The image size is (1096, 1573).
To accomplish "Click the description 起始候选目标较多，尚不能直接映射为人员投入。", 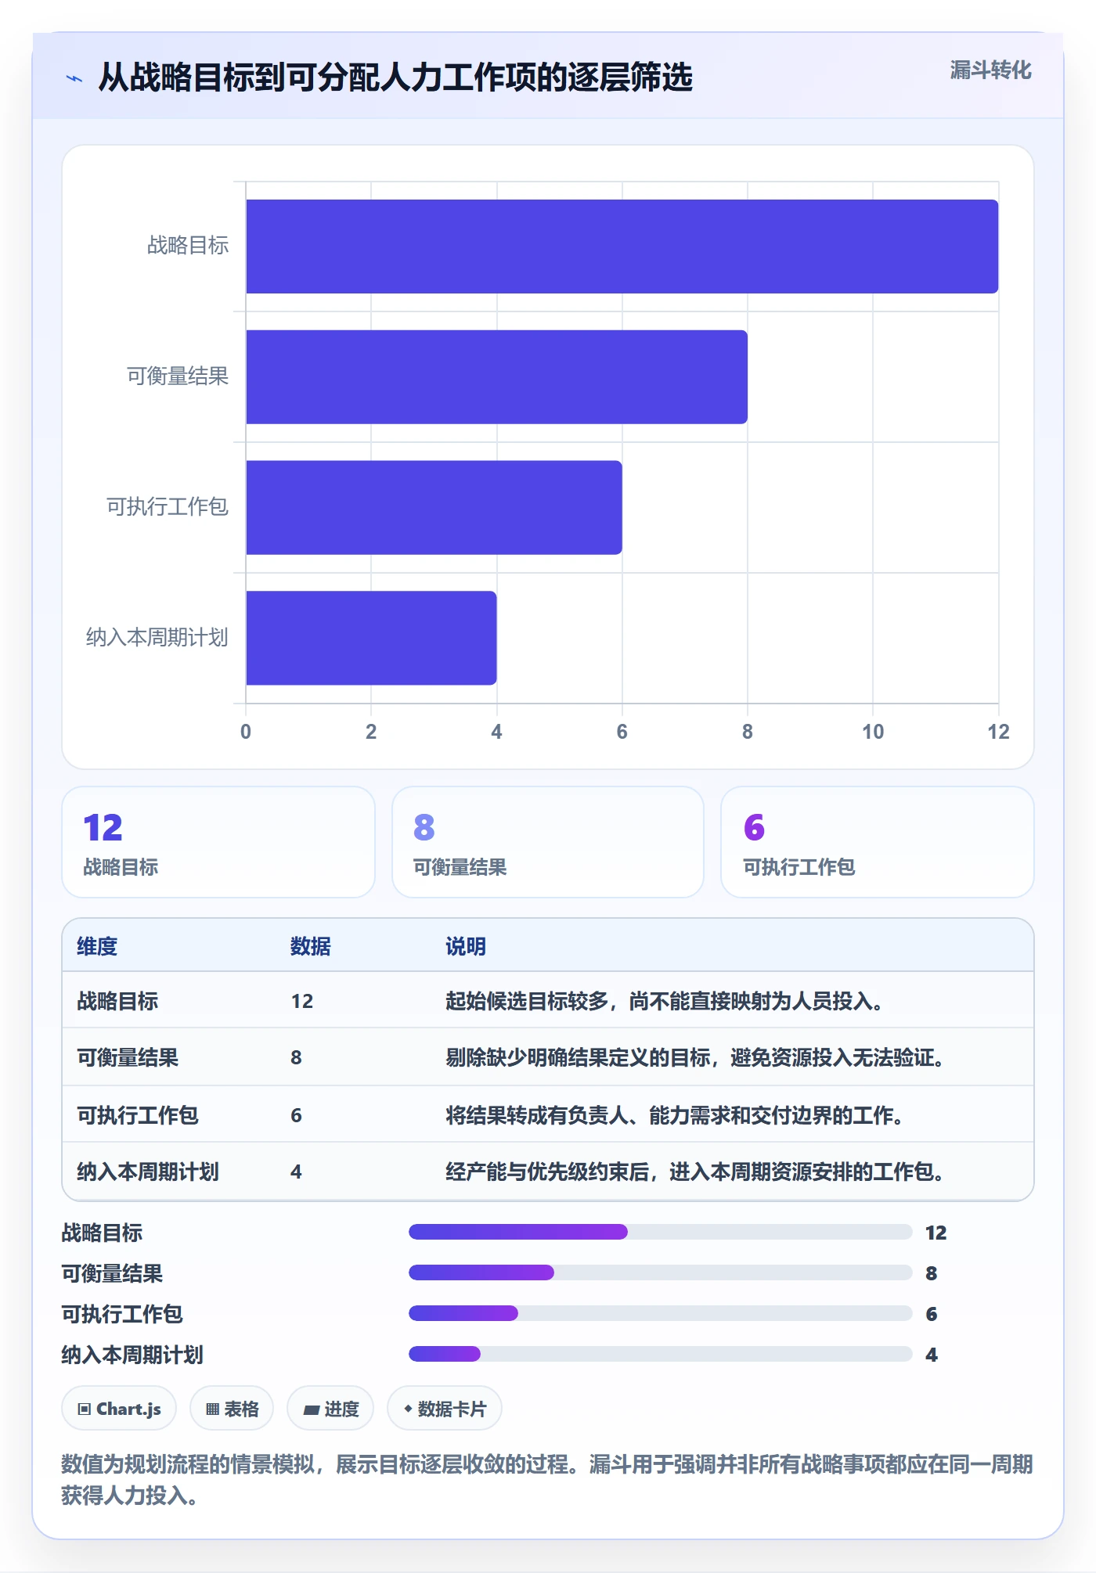I will (665, 1001).
